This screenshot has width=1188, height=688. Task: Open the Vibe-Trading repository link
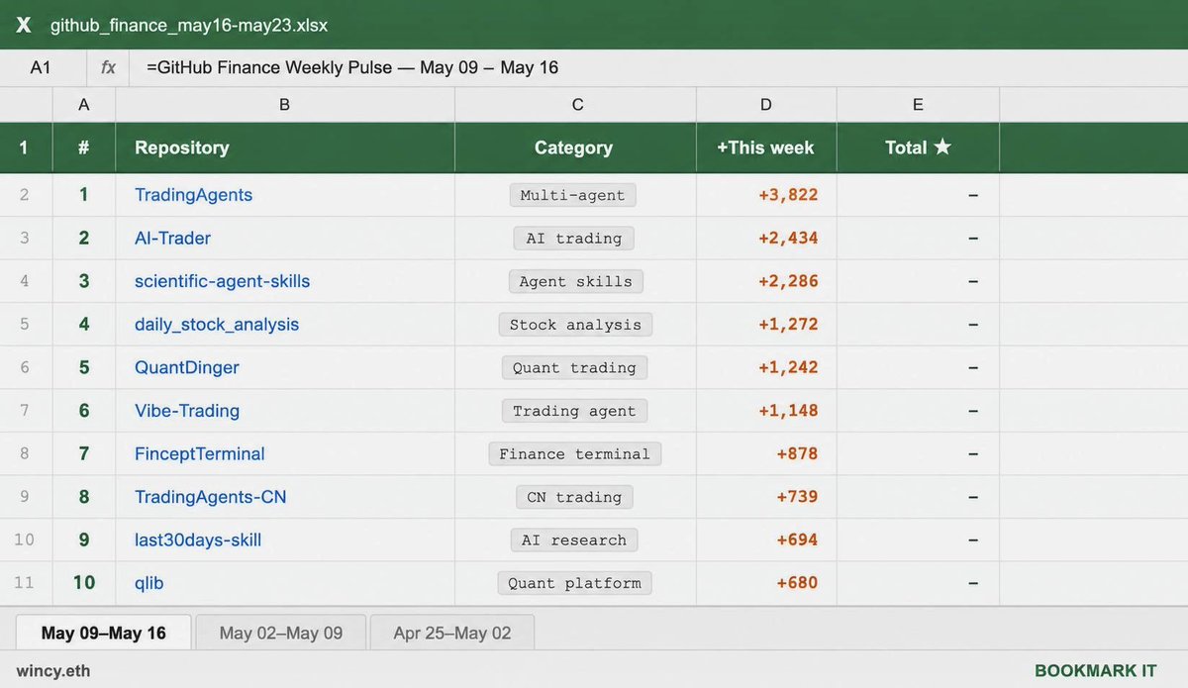[187, 411]
